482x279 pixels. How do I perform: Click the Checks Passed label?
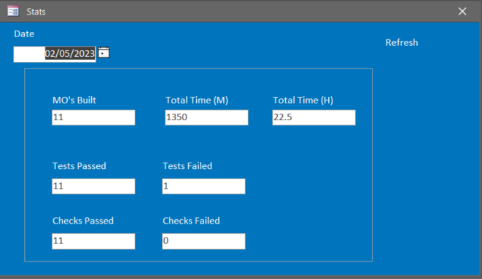pos(83,221)
